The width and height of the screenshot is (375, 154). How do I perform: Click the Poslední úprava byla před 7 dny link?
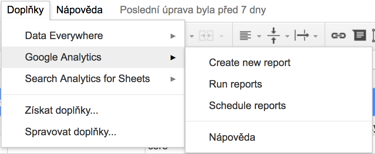[193, 10]
